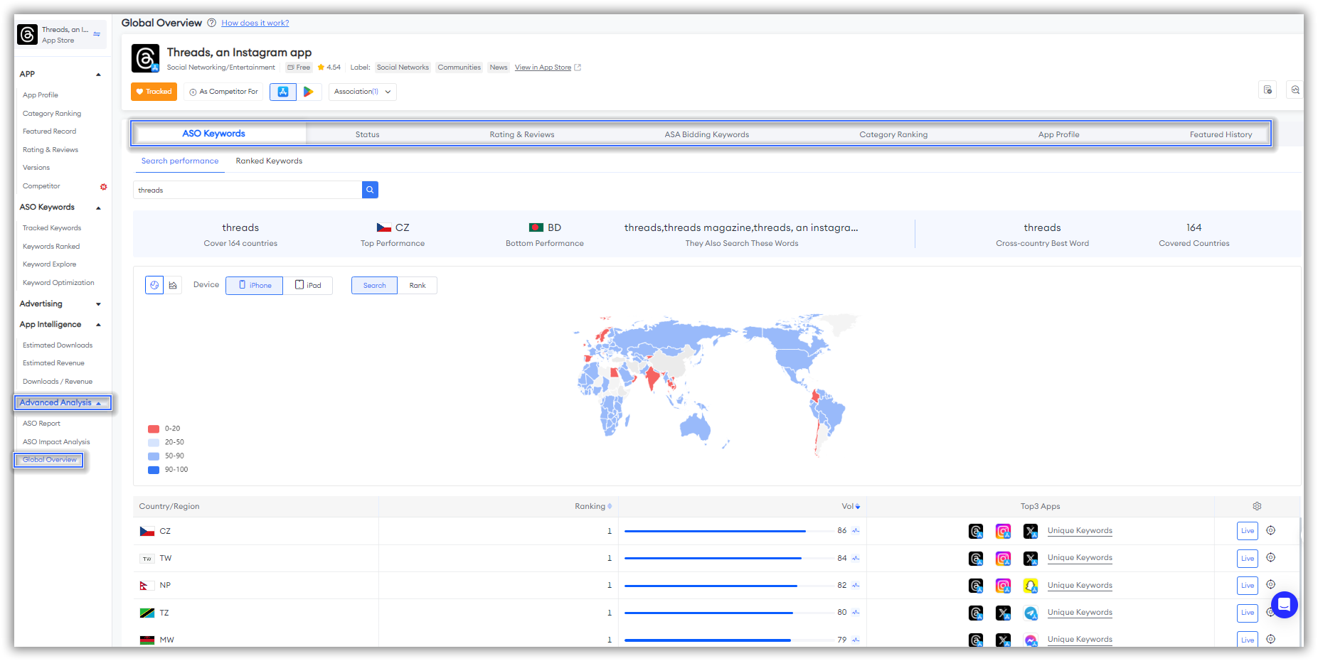Open volume trend chart for TZ row
This screenshot has height=661, width=1318.
[856, 612]
